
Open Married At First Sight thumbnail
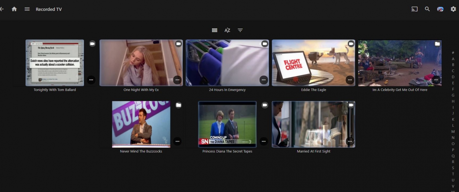pos(314,124)
